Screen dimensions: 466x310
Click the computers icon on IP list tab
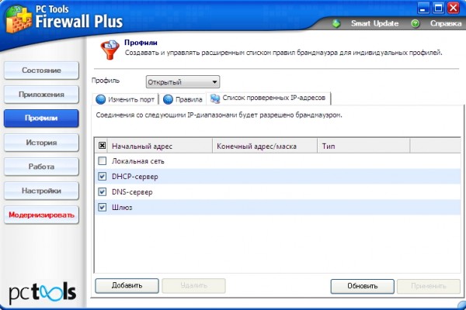pos(215,98)
